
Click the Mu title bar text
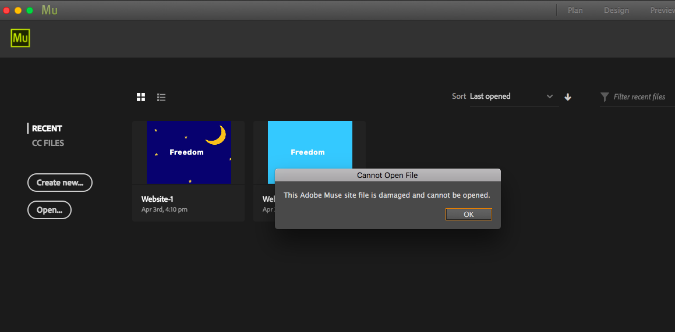point(50,10)
